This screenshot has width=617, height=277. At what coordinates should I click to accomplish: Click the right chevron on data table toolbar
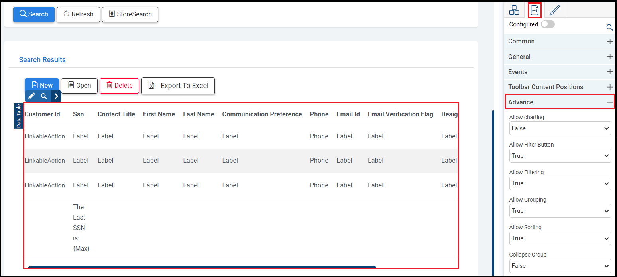56,96
